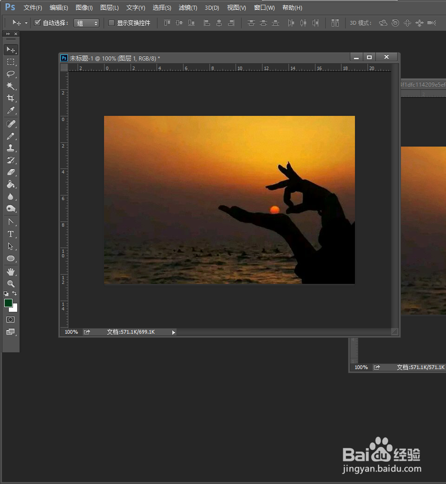446x484 pixels.
Task: Toggle Quick Mask mode
Action: point(9,320)
